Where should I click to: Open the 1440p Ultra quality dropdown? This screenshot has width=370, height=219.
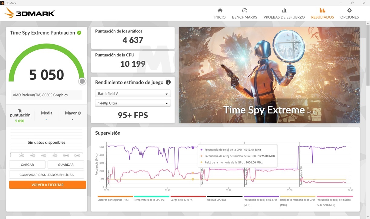[x=133, y=103]
